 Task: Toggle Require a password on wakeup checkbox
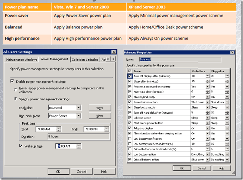130,86
